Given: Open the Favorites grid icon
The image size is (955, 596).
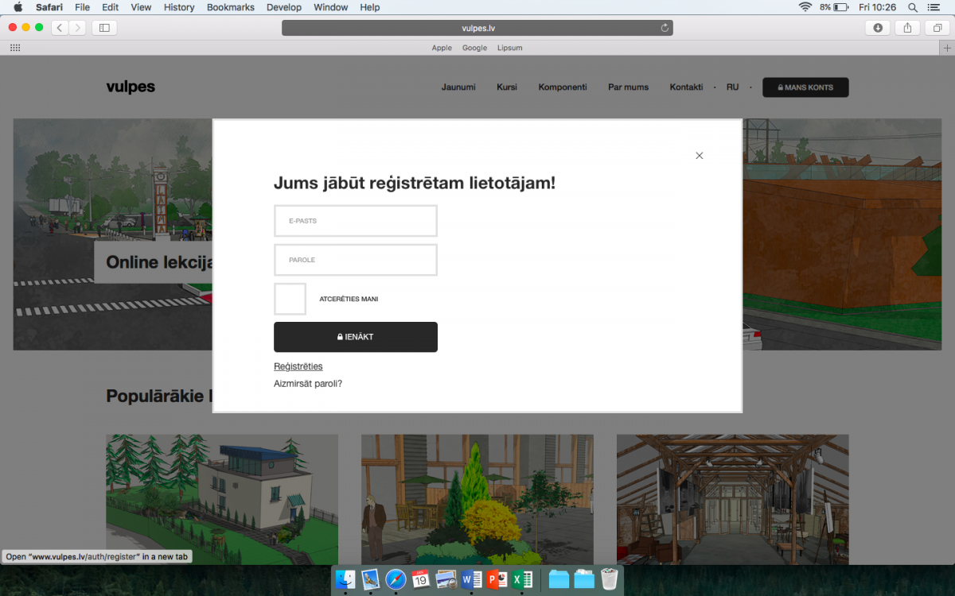Looking at the screenshot, I should click(x=14, y=48).
